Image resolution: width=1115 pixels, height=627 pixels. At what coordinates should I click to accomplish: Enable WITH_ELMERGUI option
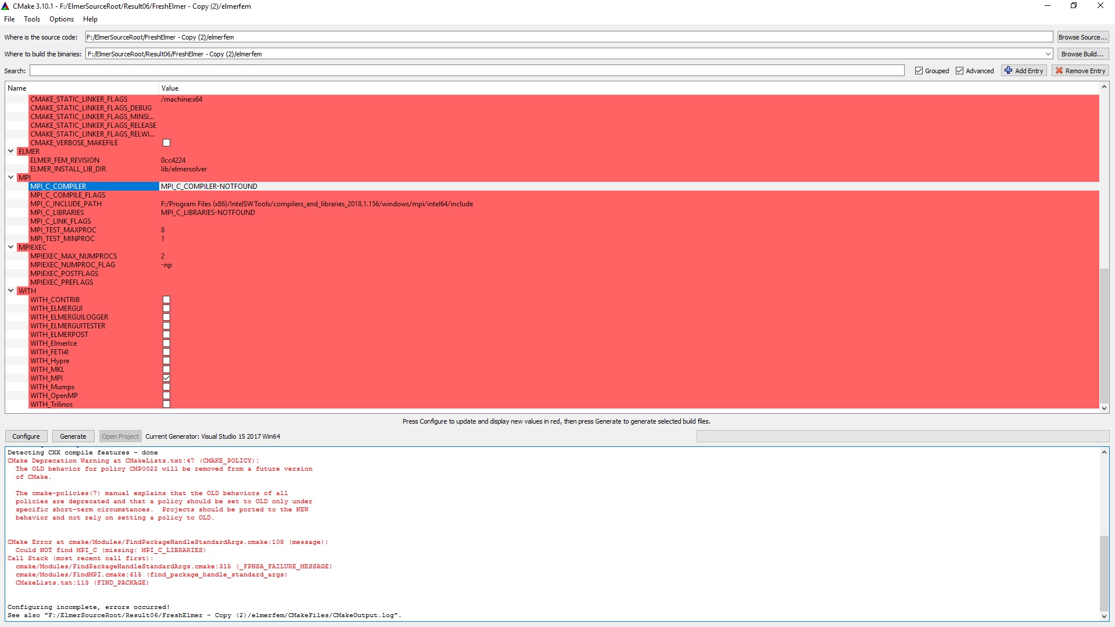coord(166,308)
